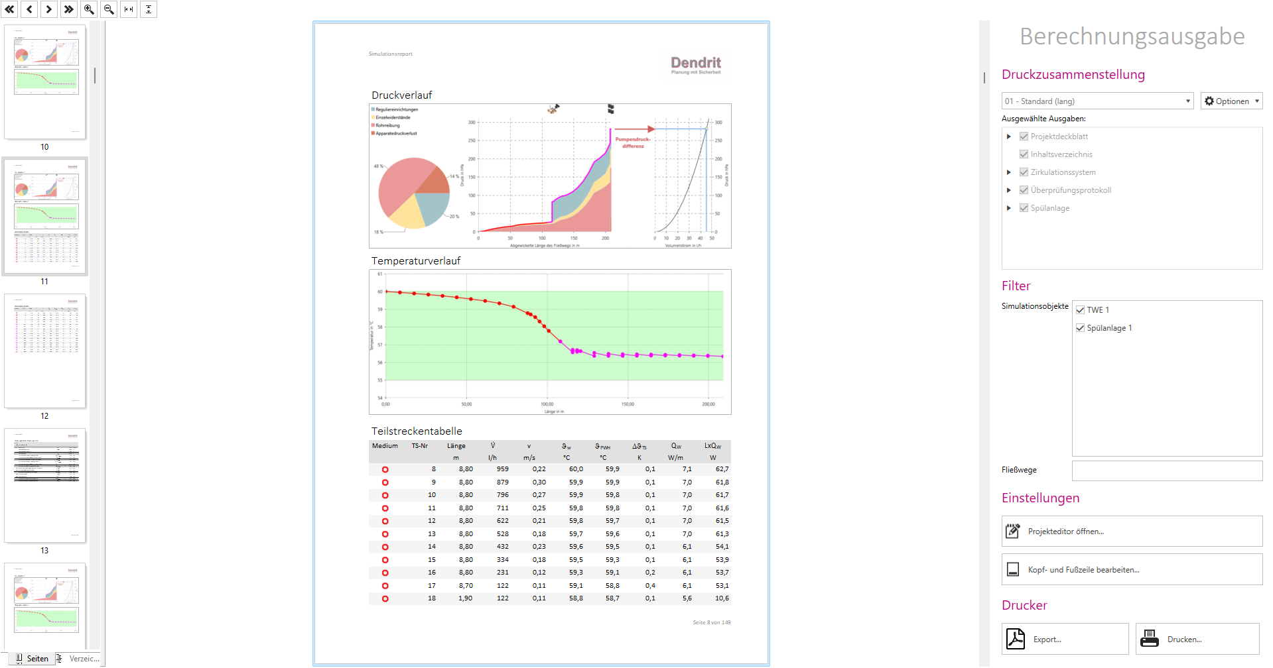1273x668 pixels.
Task: Click the 'Temperaturverlauf' chart heading
Action: [x=416, y=261]
